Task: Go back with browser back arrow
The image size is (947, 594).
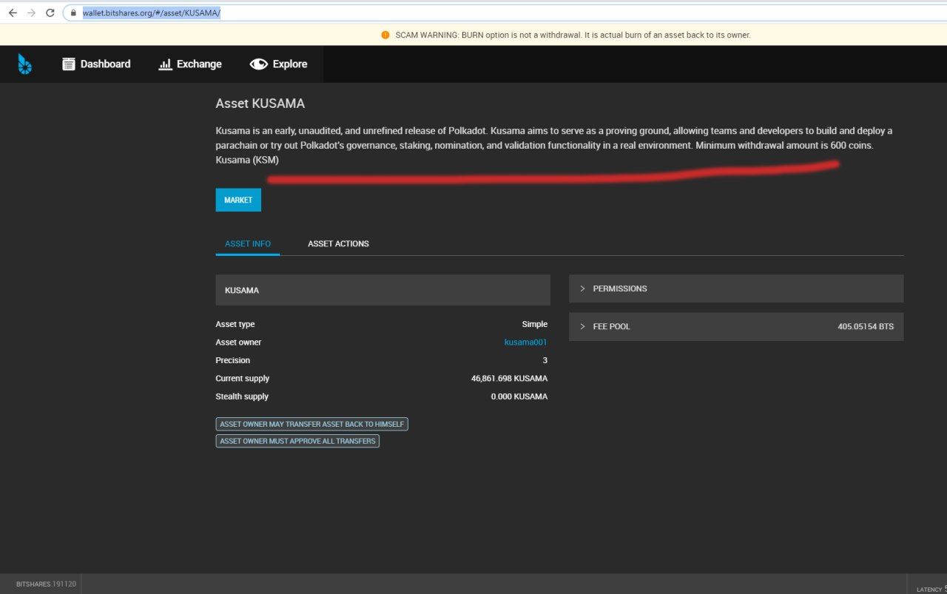Action: tap(13, 13)
